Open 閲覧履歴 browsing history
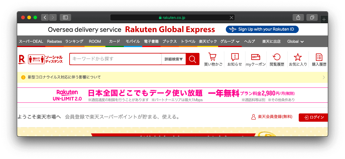Viewport: 345px width, 159px height. 277,60
